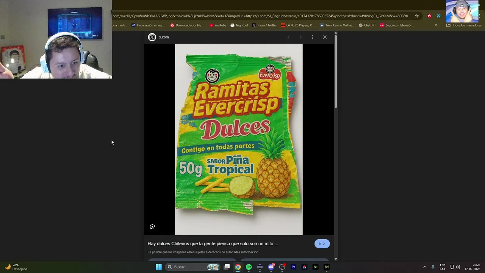Open Discord from the taskbar
This screenshot has height=273, width=485.
click(271, 267)
